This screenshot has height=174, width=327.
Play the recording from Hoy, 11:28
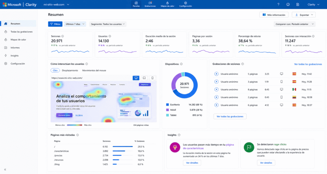[x=216, y=82]
